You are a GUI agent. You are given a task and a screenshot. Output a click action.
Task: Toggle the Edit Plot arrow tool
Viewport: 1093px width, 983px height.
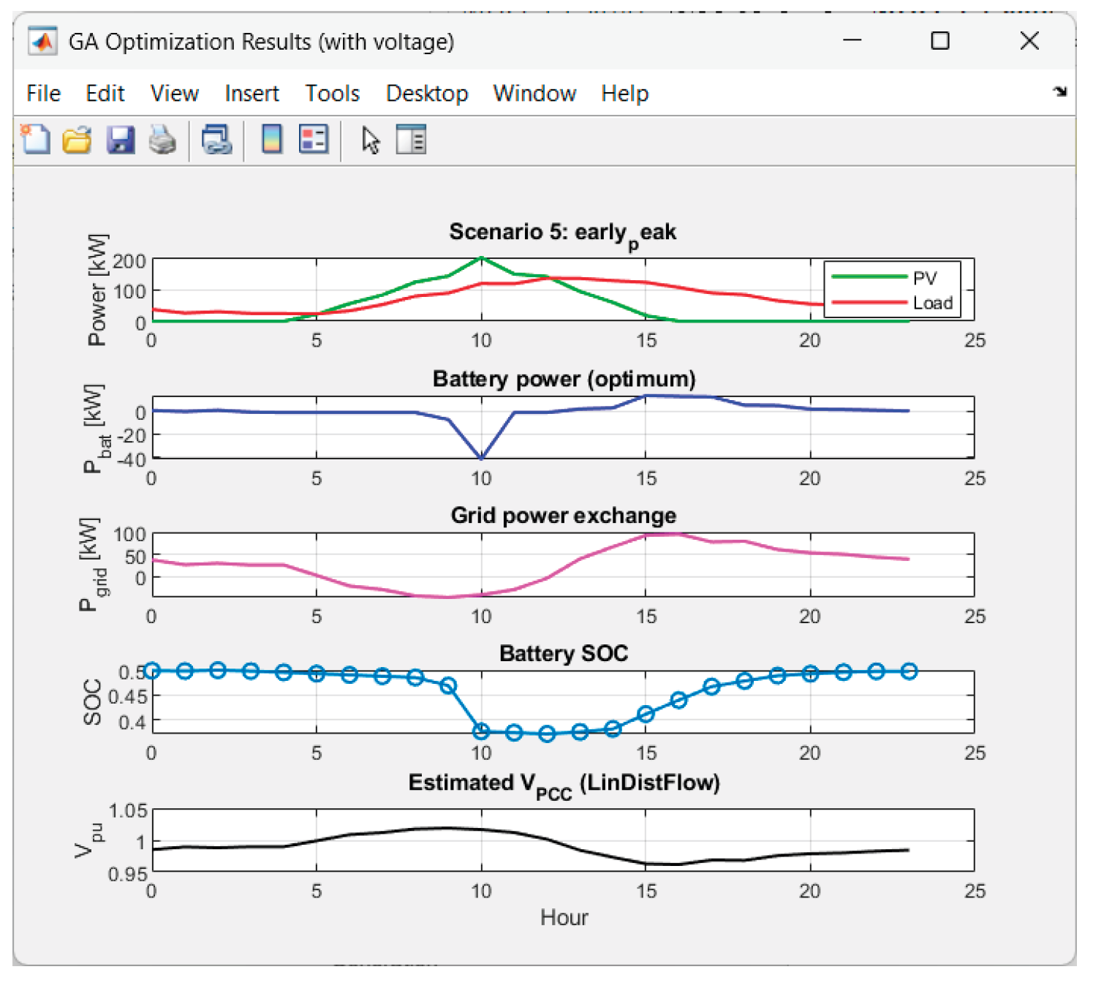pos(371,139)
